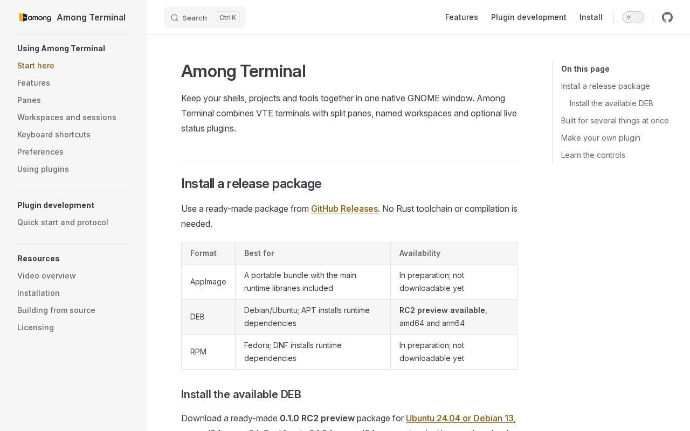
Task: Jump to Install a release package
Action: coord(605,86)
